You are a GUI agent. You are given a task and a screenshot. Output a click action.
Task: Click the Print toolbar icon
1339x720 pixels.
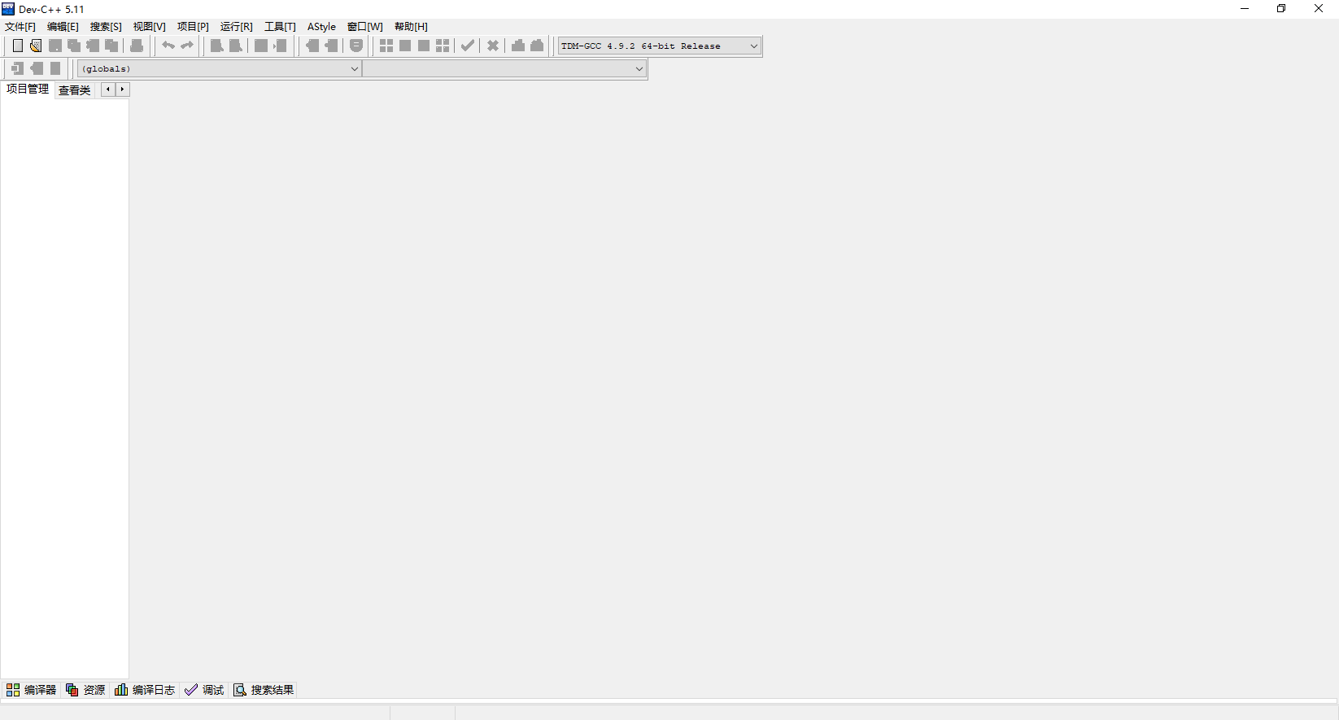[137, 46]
